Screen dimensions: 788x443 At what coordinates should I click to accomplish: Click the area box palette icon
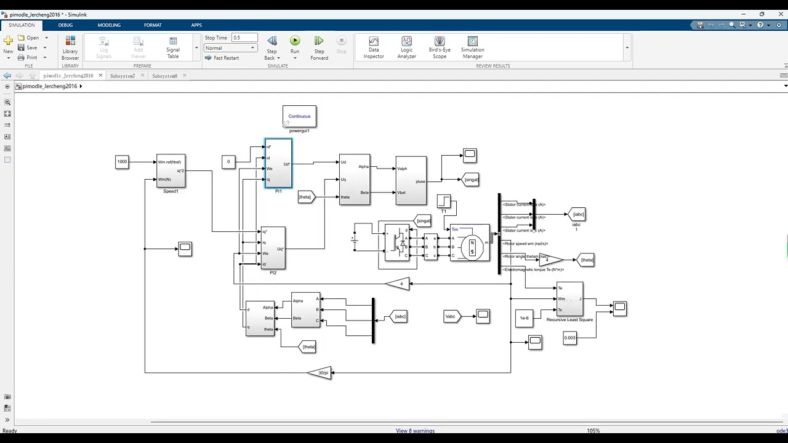tap(7, 160)
